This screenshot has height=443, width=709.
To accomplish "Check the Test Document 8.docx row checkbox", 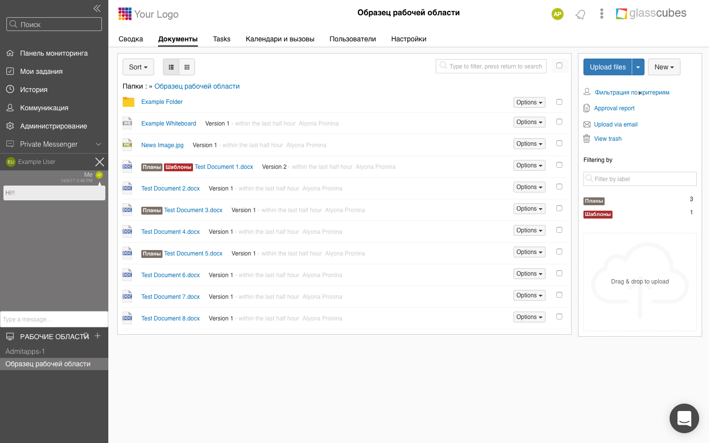I will coord(559,316).
